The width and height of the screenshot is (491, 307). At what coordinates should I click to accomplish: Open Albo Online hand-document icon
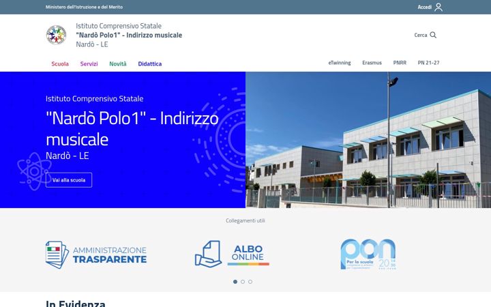tap(208, 254)
